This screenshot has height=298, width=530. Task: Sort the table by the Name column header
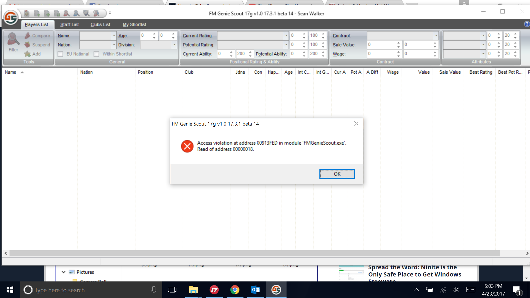[10, 72]
